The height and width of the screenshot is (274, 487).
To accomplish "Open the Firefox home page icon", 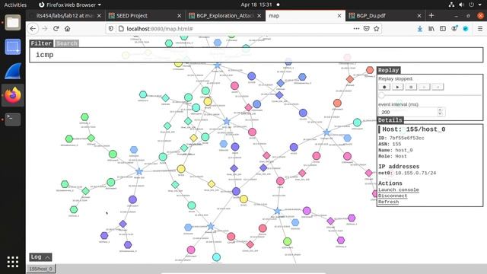I will click(68, 29).
